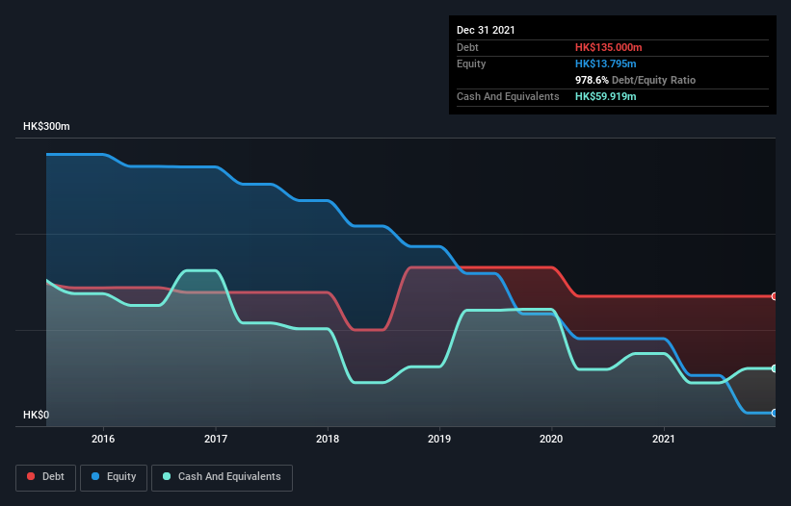Click the HK$0 y-axis label
Viewport: 791px width, 506px height.
[x=37, y=415]
